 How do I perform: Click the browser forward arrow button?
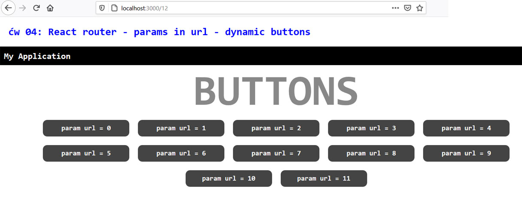pyautogui.click(x=23, y=8)
